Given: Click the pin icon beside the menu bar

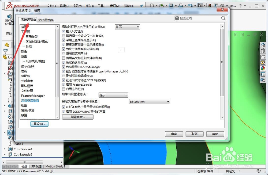Looking at the screenshot, I should tap(142, 6).
